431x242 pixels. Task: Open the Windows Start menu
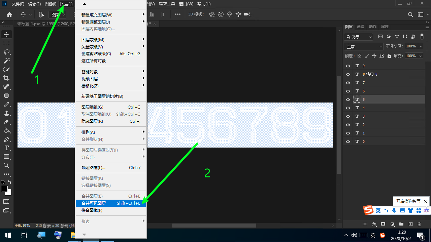tap(8, 235)
